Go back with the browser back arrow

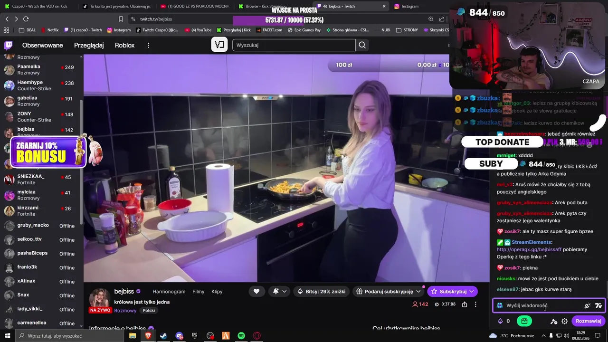(x=7, y=19)
